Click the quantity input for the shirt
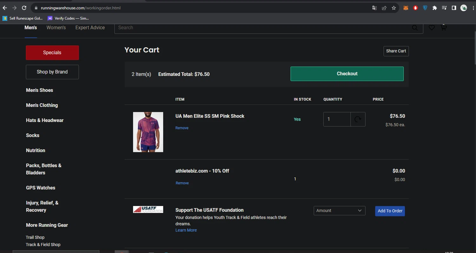Viewport: 476px width, 253px height. pyautogui.click(x=337, y=119)
